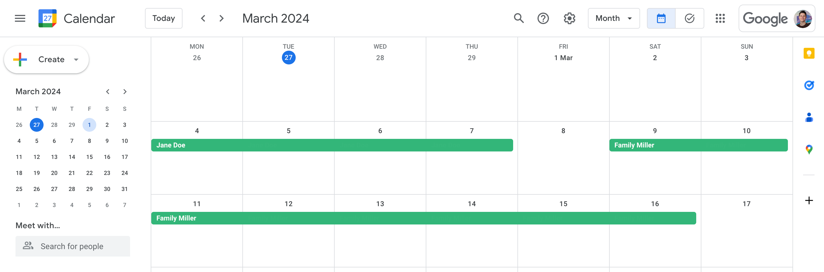Open Google Tasks side panel icon
This screenshot has width=824, height=272.
click(809, 85)
